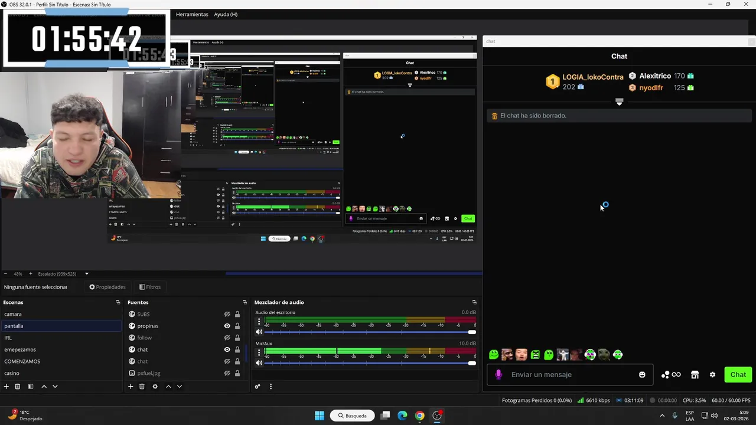
Task: Select the emepezamos scene
Action: tap(60, 349)
